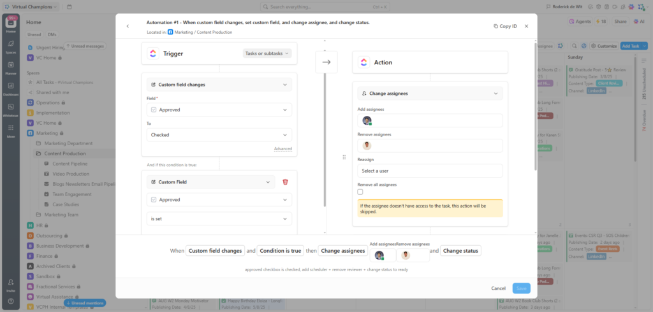Click the Cancel button
The image size is (653, 312).
click(498, 288)
